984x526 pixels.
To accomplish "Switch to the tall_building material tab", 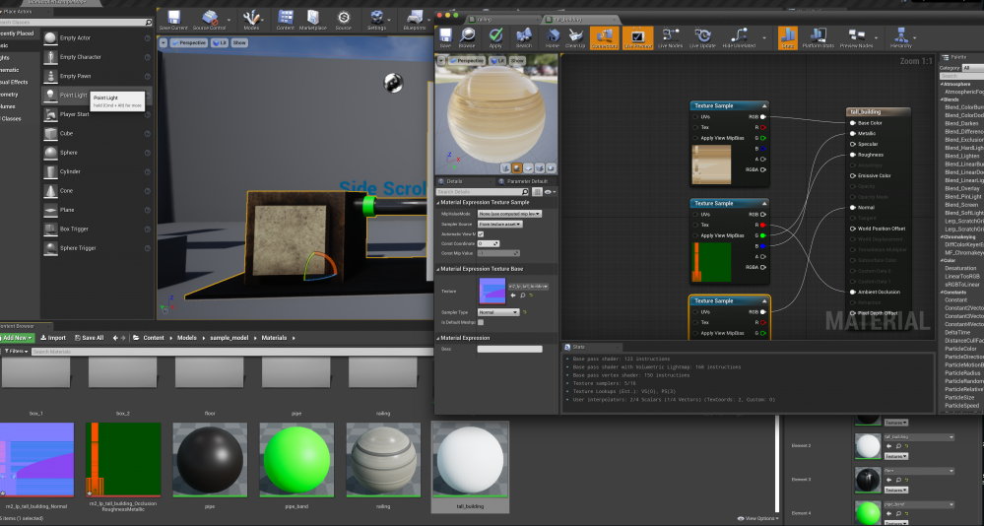I will (x=577, y=20).
